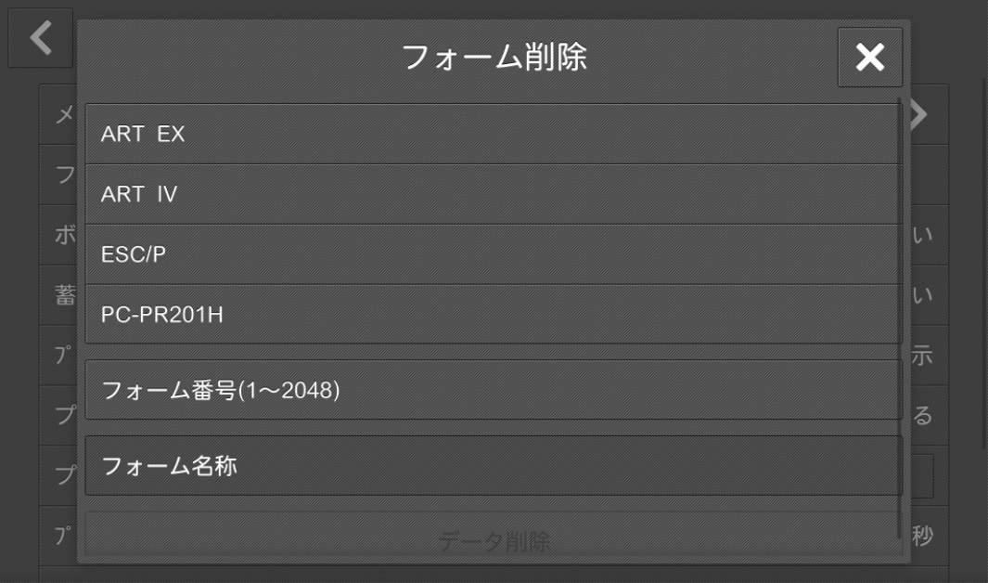This screenshot has width=988, height=583.
Task: Click the dimmed row starting with メ
Action: (x=58, y=115)
